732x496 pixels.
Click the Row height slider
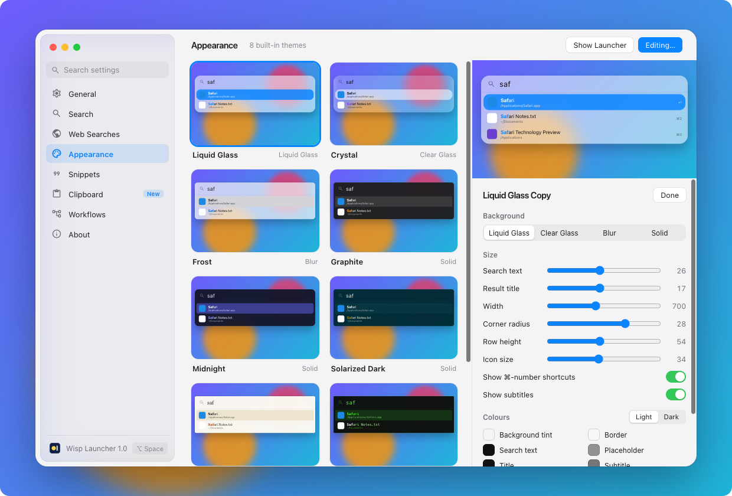click(603, 341)
